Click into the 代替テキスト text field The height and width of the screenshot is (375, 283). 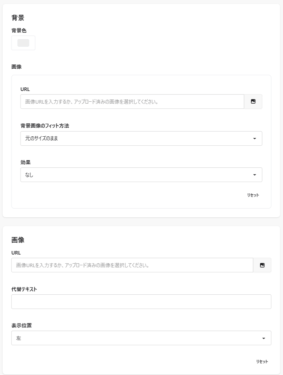(141, 301)
